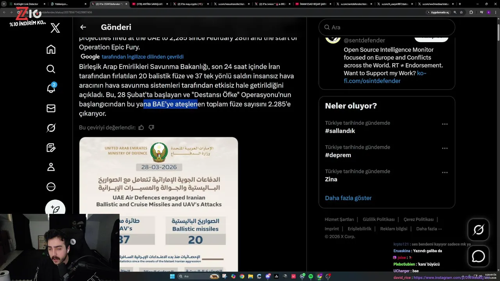Viewport: 500px width, 281px height.
Task: Open the Profile person icon
Action: coord(51,167)
